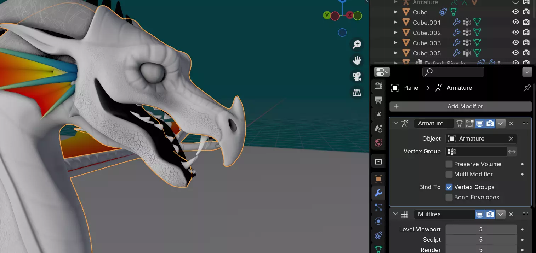Open the Physics properties tab
Viewport: 536px width, 253px height.
click(378, 221)
